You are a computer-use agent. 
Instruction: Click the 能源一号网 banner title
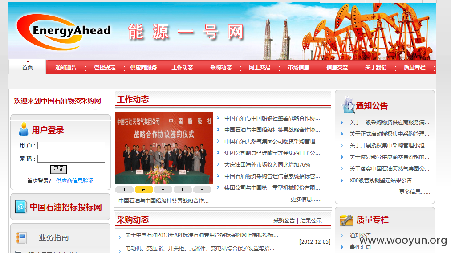[186, 32]
